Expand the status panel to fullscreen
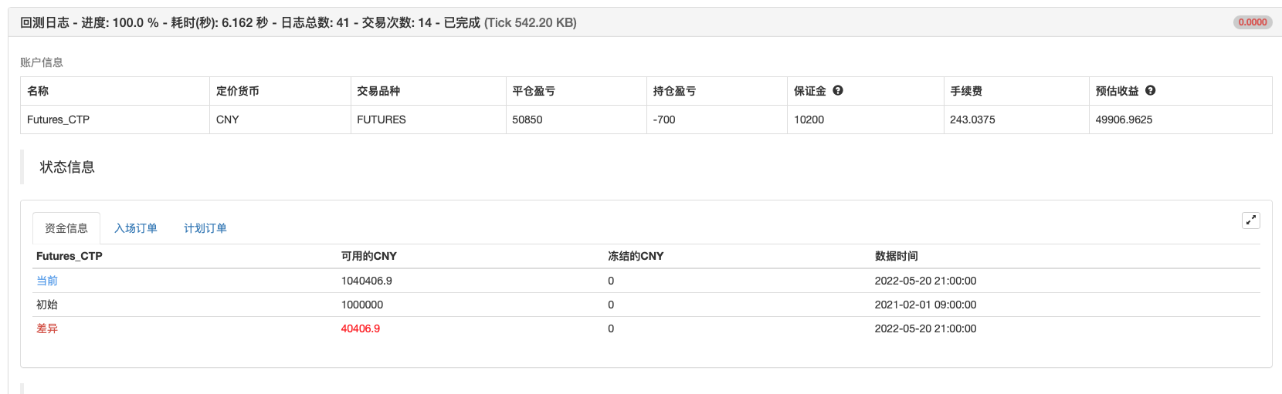The width and height of the screenshot is (1282, 394). 1251,221
